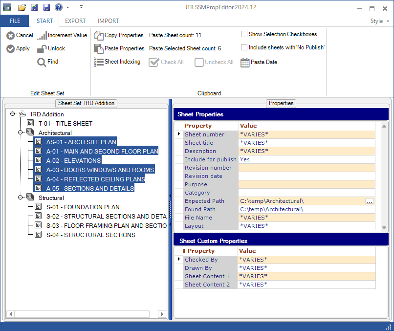Open the FILE menu
This screenshot has width=394, height=331.
tap(15, 21)
